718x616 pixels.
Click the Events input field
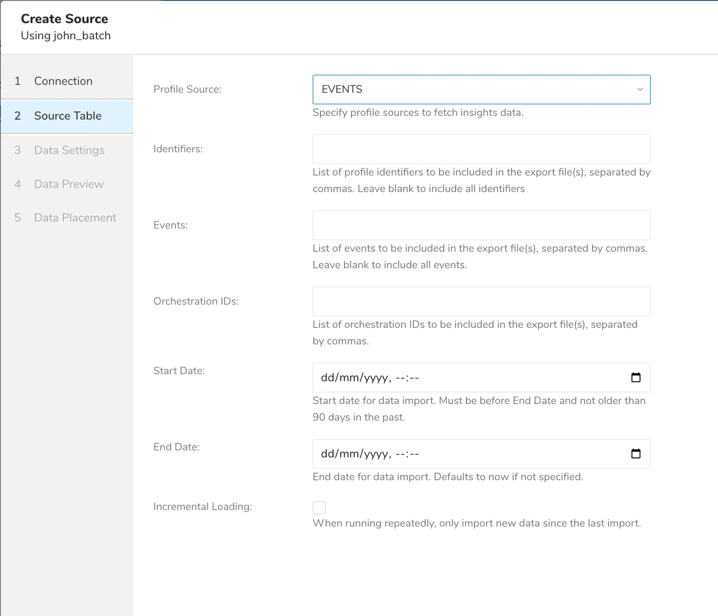481,225
